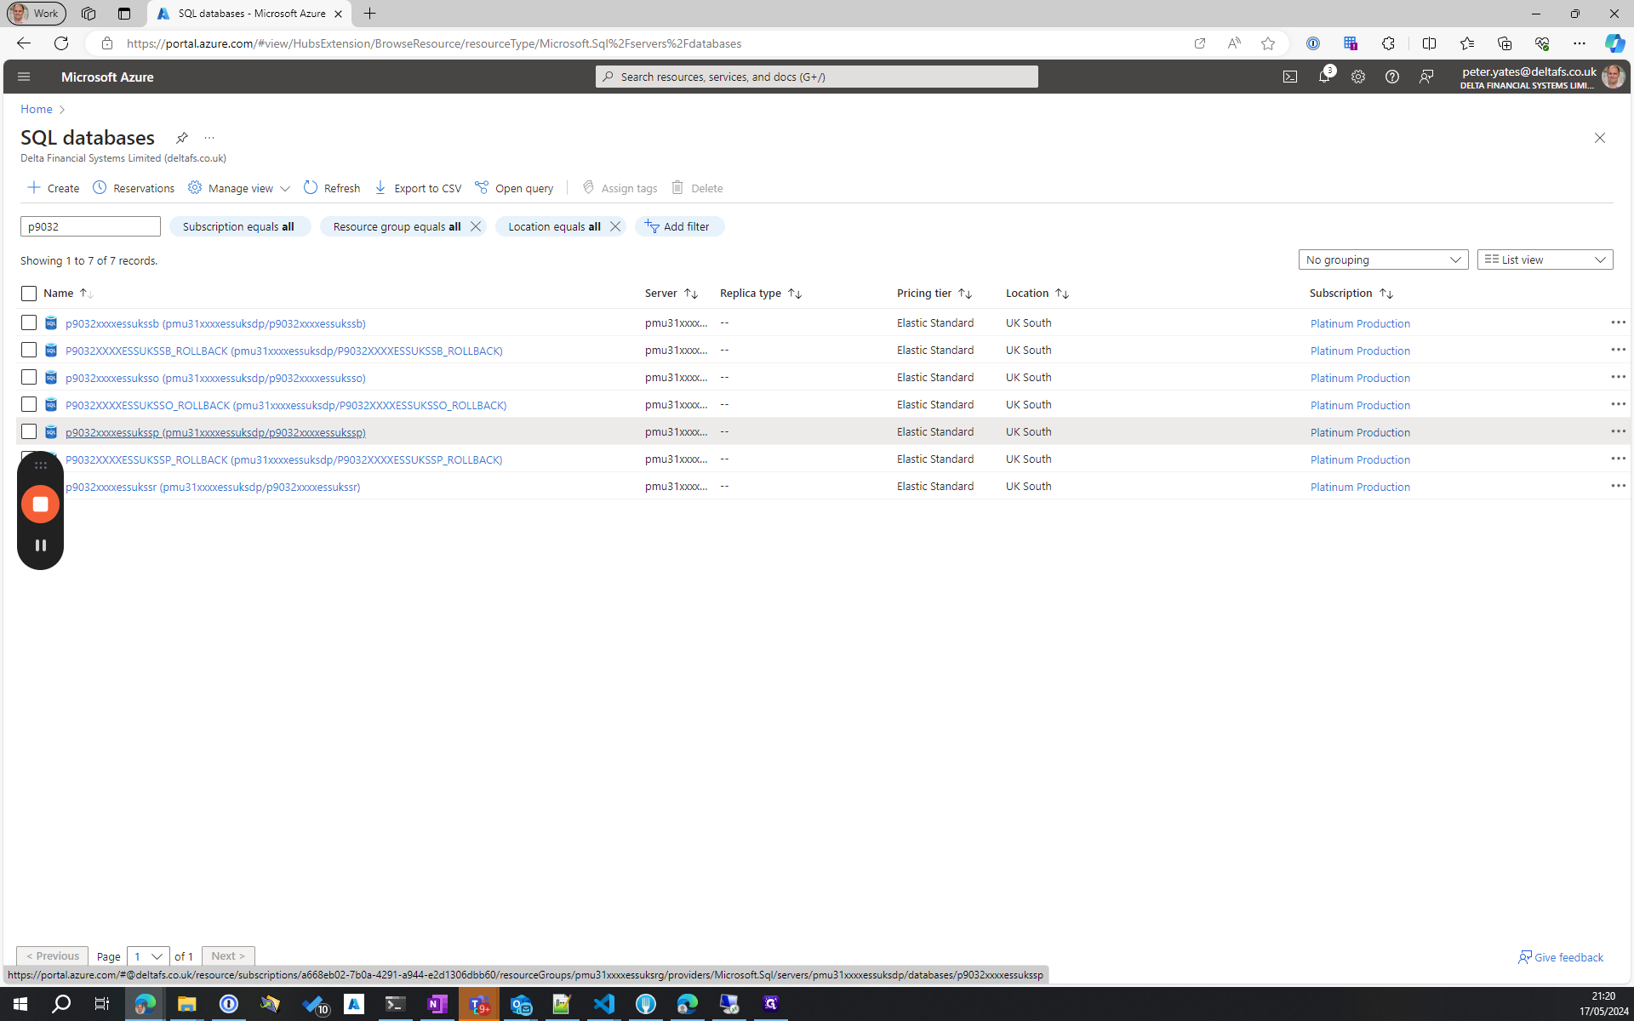Check the p9032xxxxessukssb row checkbox
This screenshot has width=1634, height=1021.
click(29, 322)
